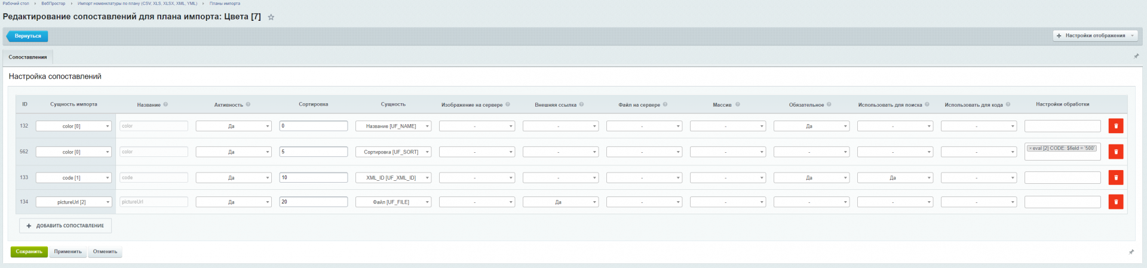This screenshot has height=268, width=1147.
Task: Show help hint for Изображение на сервере
Action: pyautogui.click(x=508, y=104)
